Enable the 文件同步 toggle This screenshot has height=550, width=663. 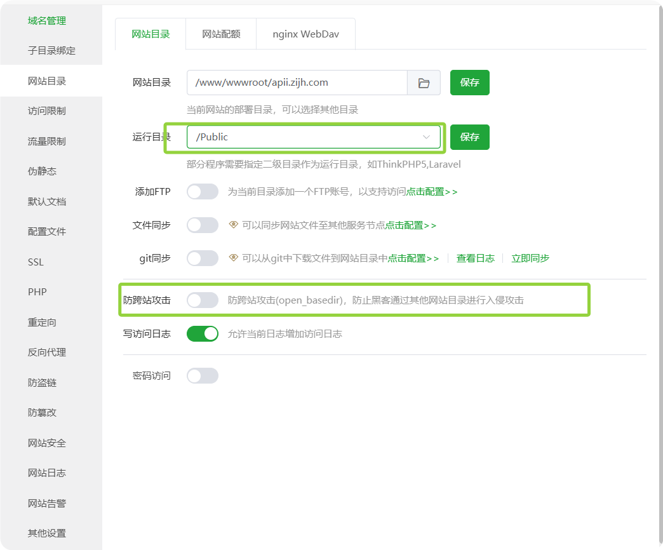click(203, 225)
